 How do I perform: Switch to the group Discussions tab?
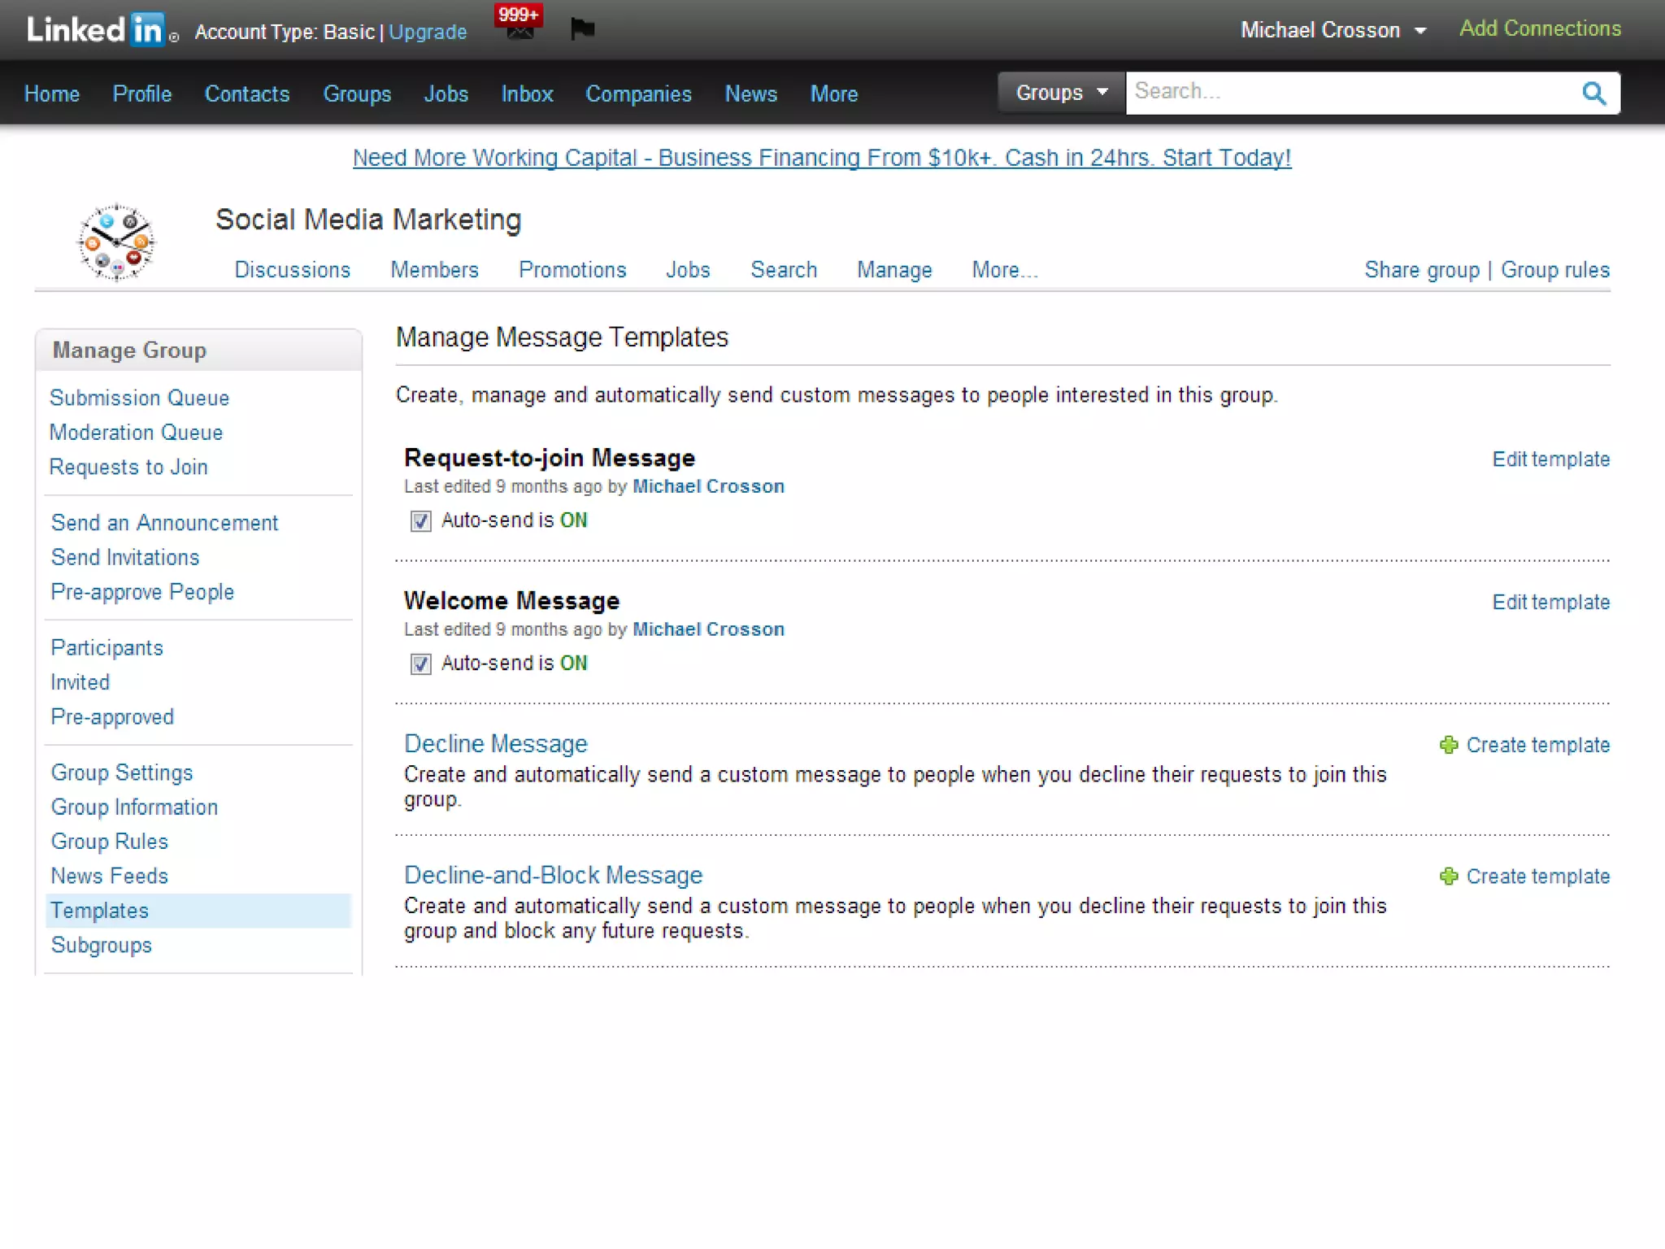pyautogui.click(x=292, y=270)
